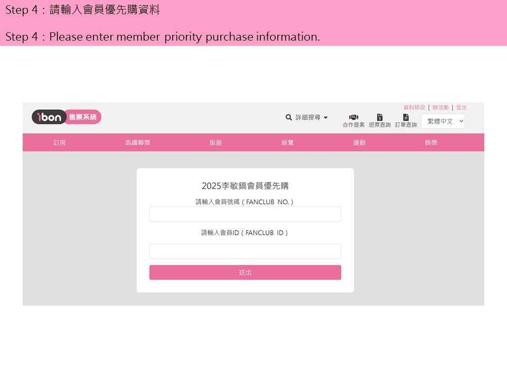Focus the FANCLUB NO. input field
This screenshot has width=507, height=380.
(245, 214)
